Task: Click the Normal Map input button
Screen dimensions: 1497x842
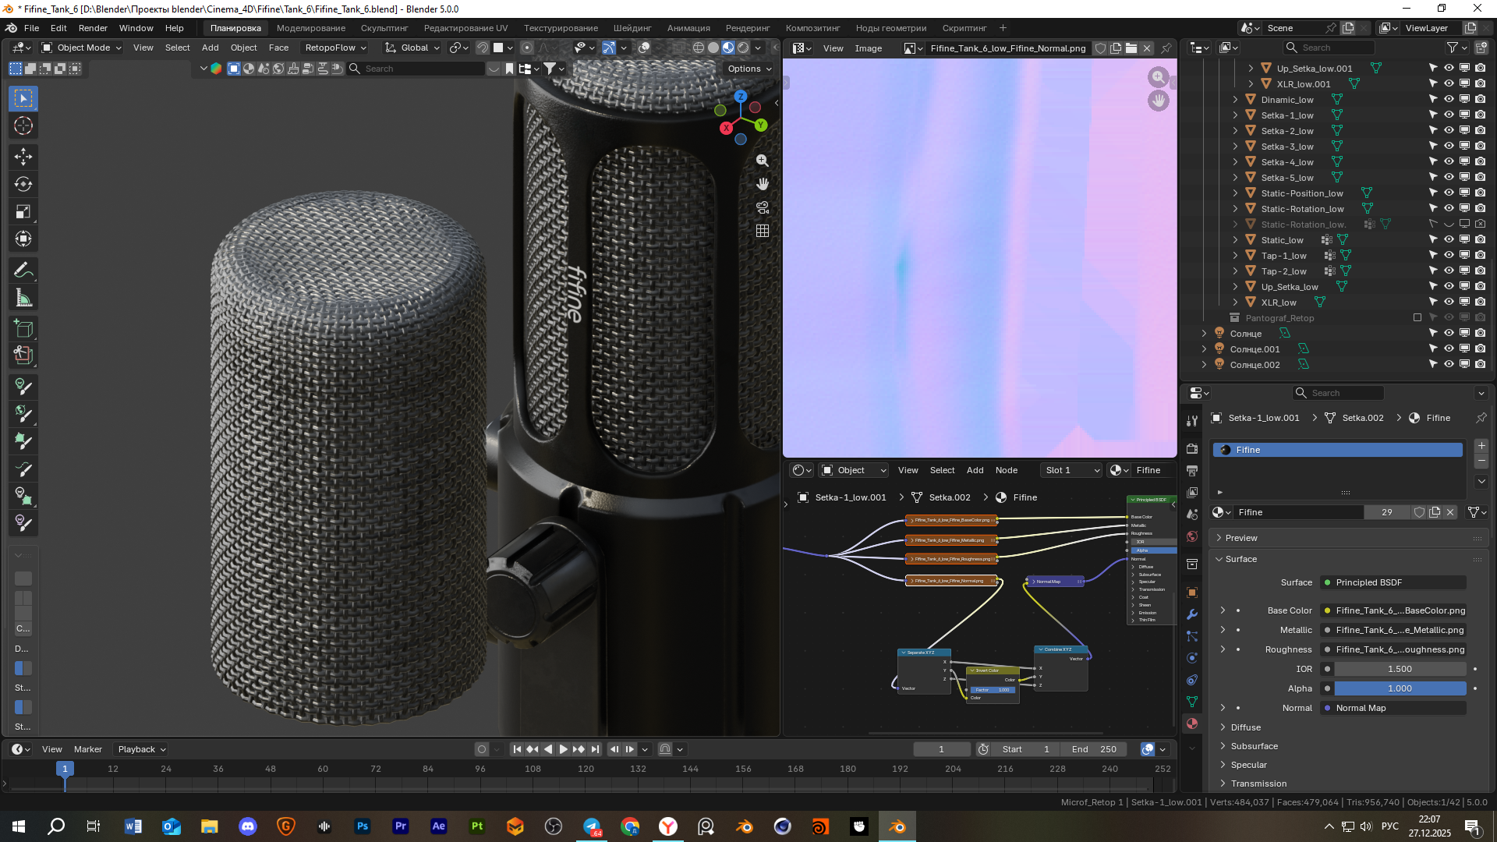Action: [x=1394, y=708]
